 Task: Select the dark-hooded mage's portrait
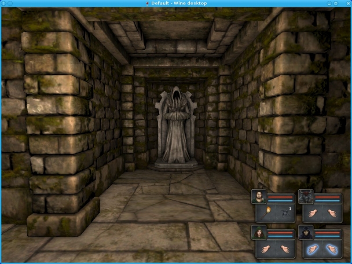306,232
